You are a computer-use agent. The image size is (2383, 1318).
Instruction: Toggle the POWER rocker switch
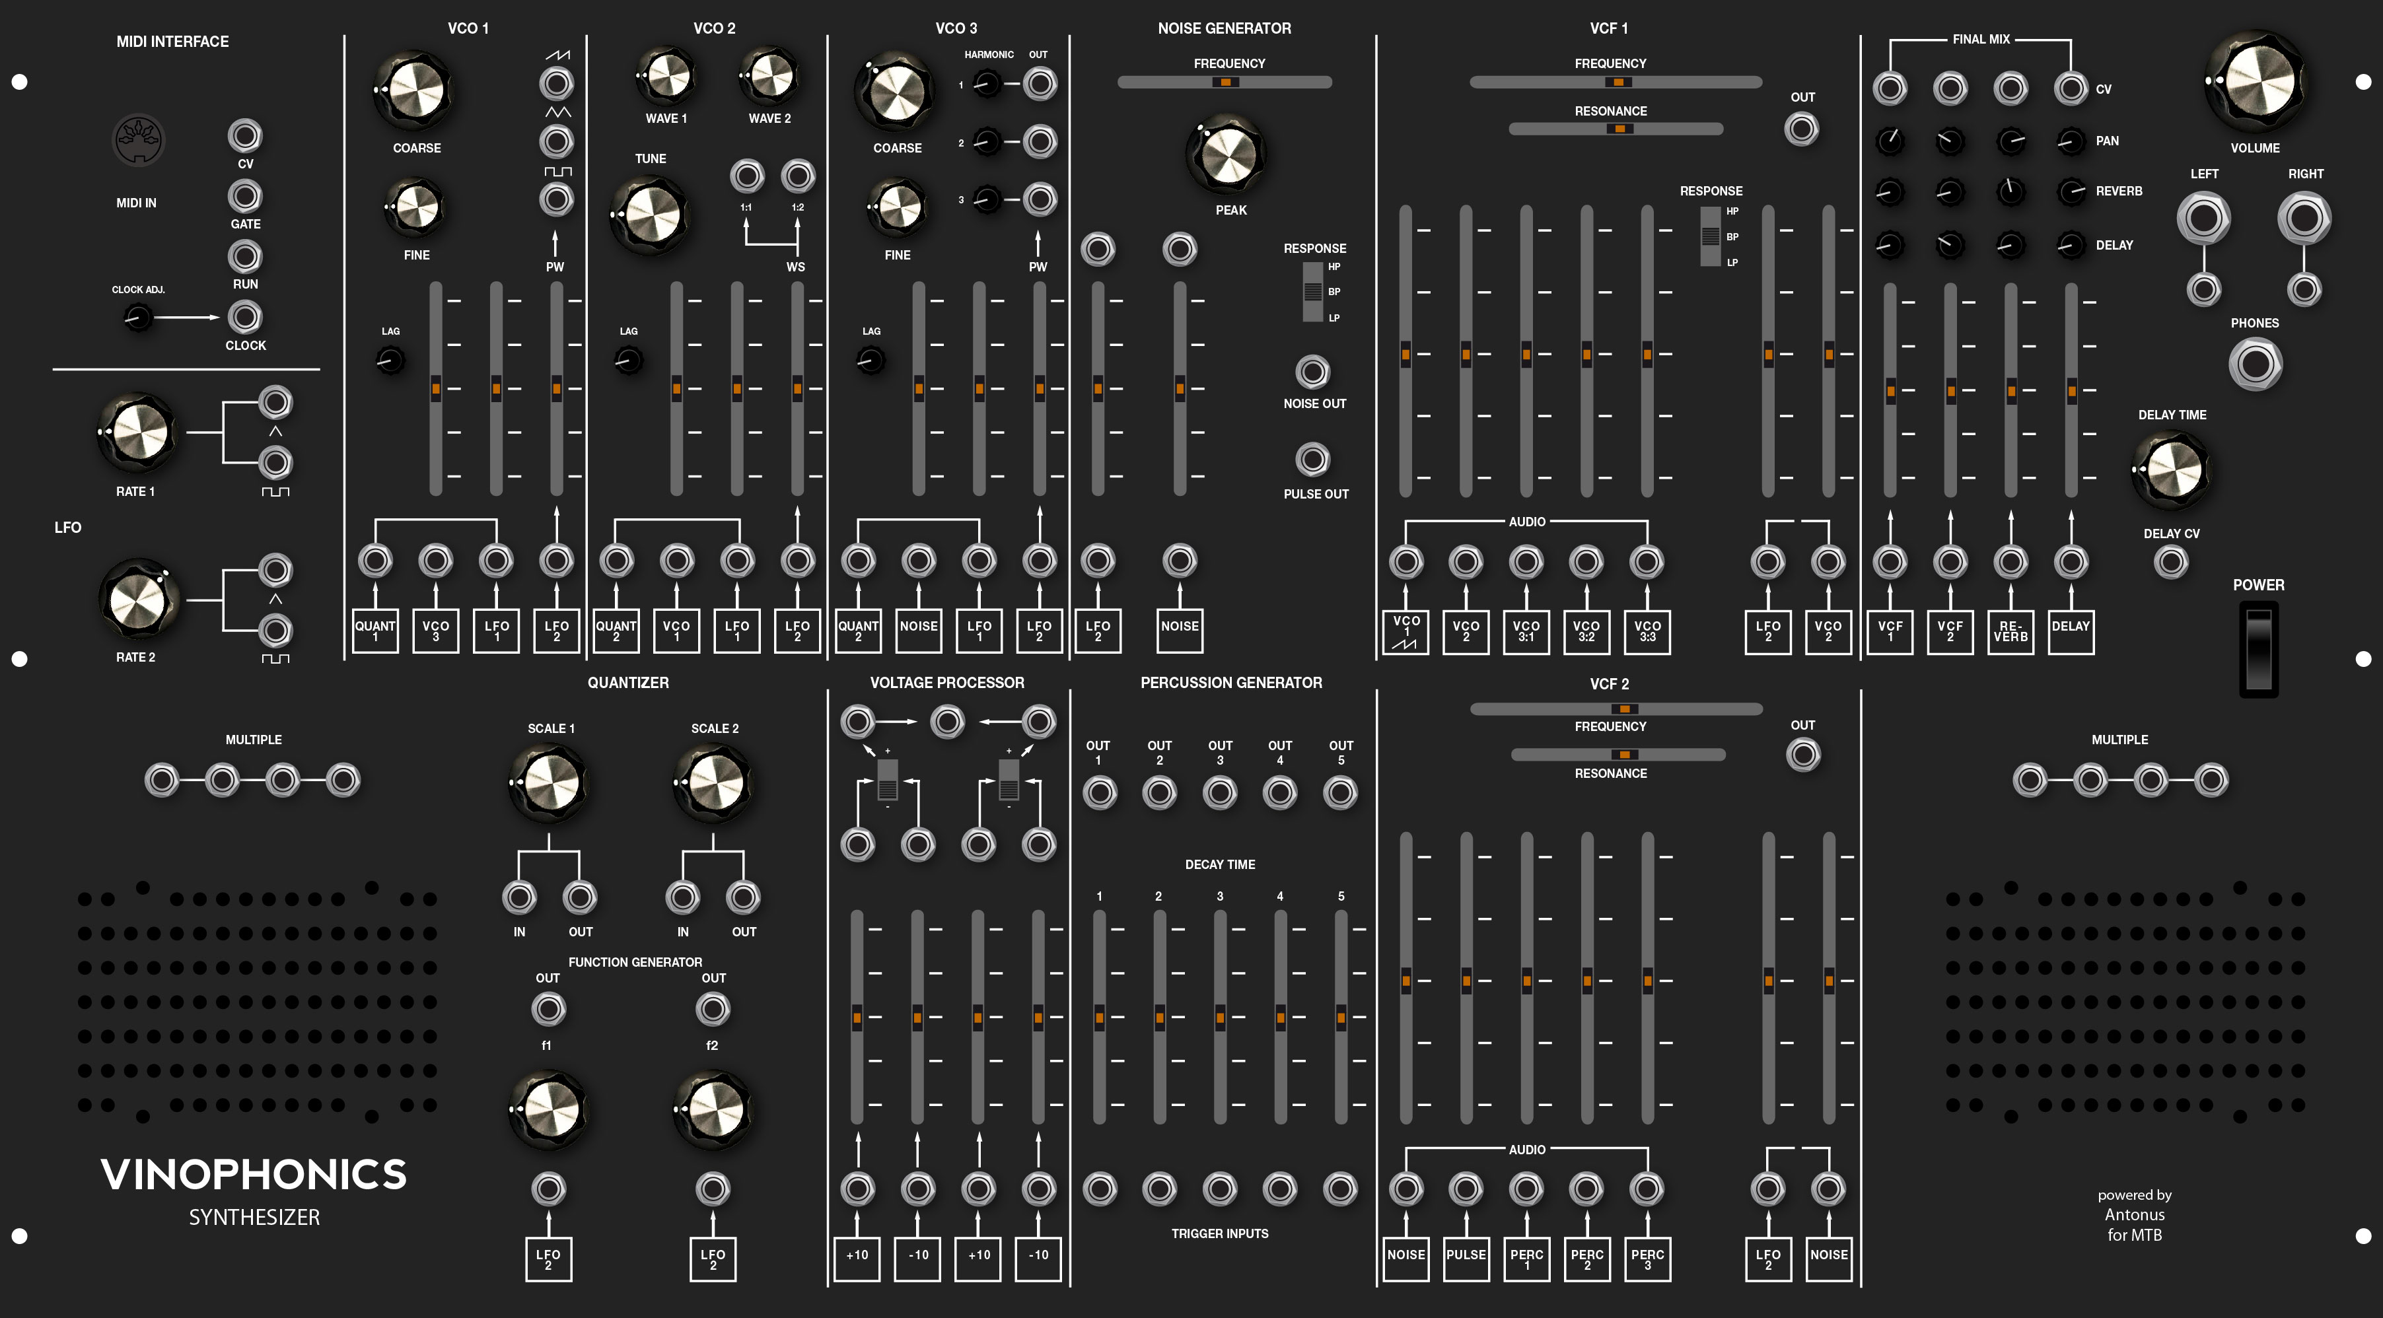tap(2258, 649)
